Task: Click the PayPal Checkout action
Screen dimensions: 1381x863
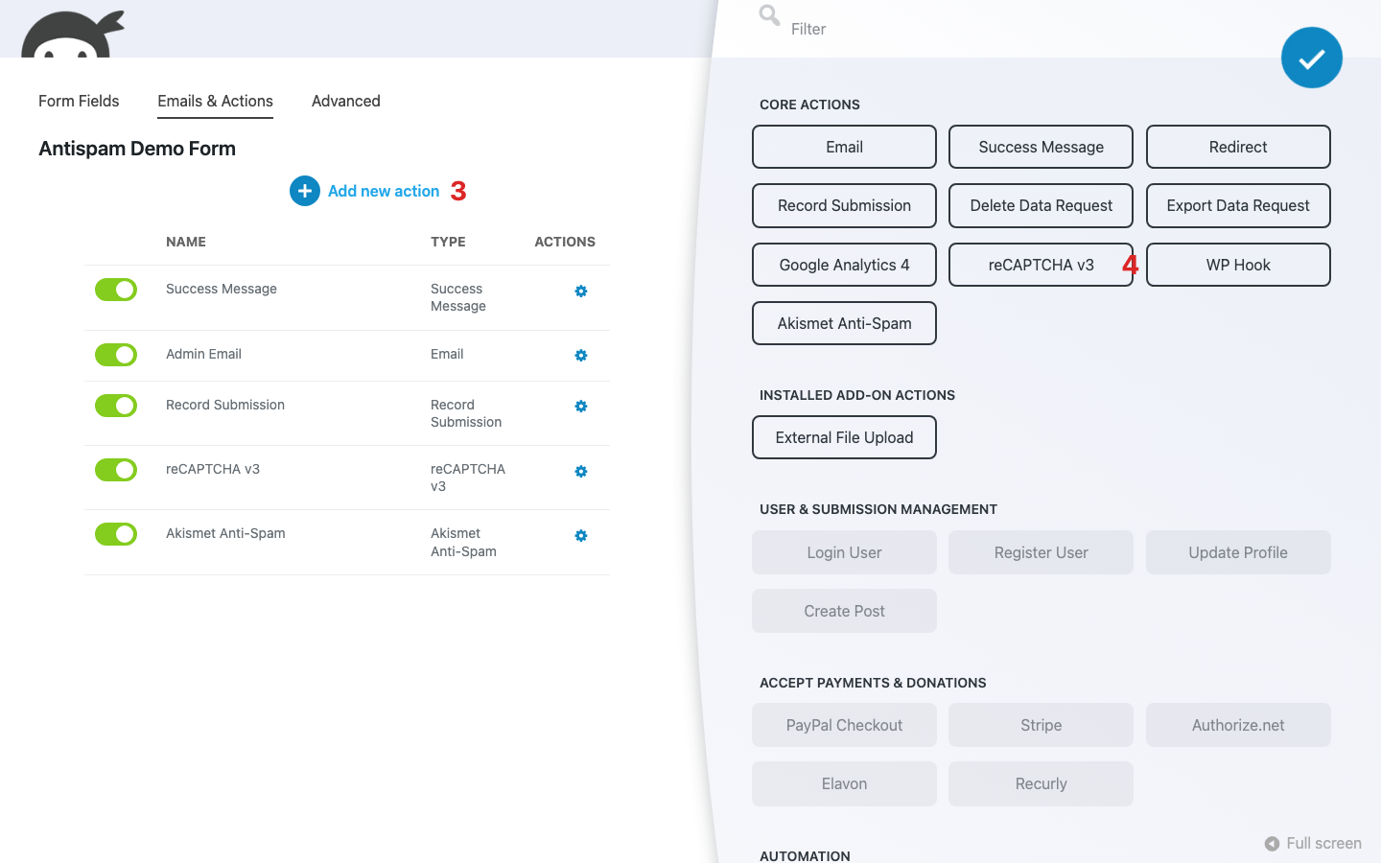Action: coord(844,725)
